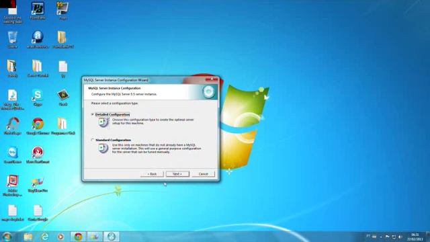Close the MySQL Server Instance Configuration Wizard

tap(212, 79)
